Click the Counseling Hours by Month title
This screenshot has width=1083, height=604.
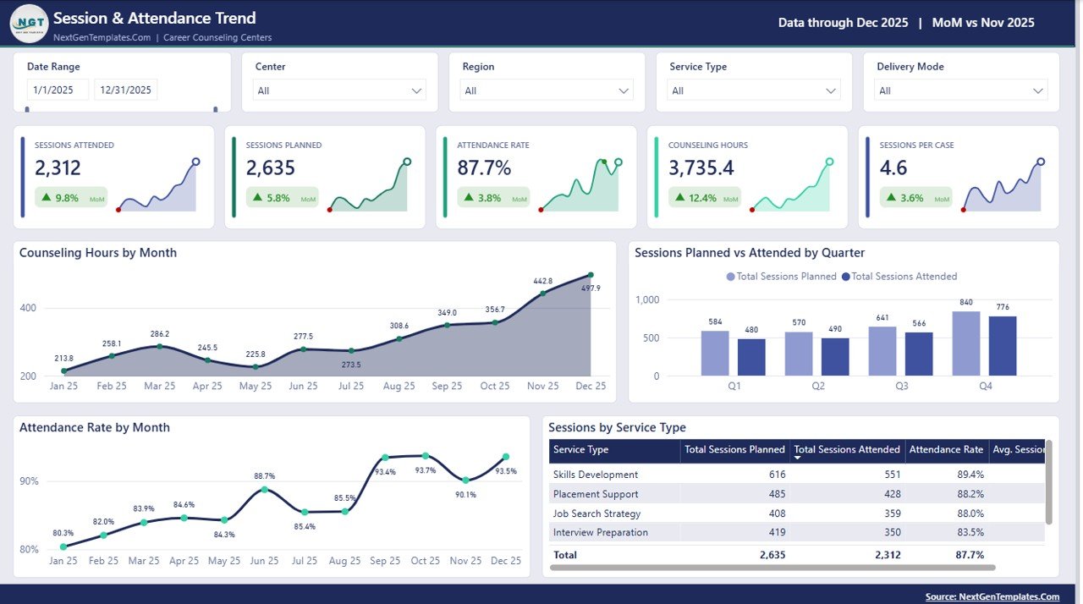pyautogui.click(x=98, y=253)
